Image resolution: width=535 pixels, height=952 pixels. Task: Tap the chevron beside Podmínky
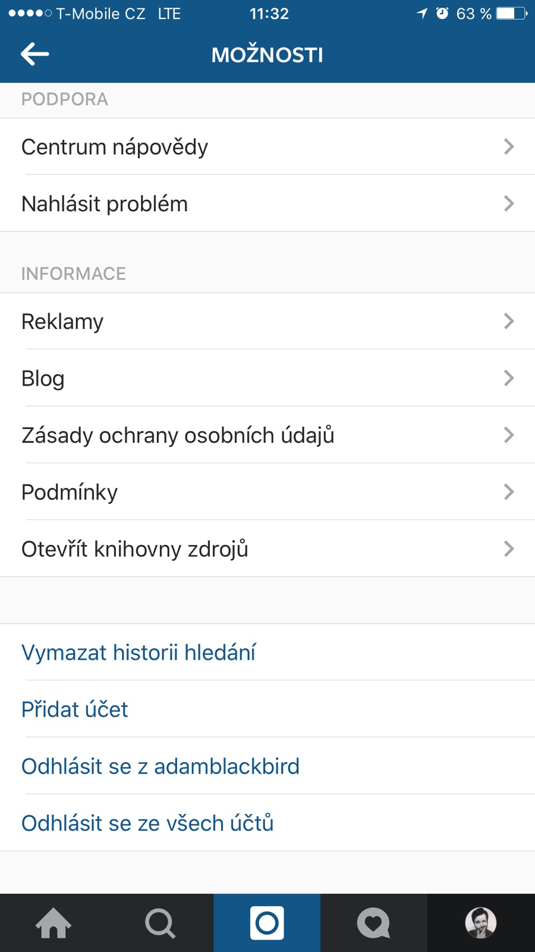pos(508,491)
